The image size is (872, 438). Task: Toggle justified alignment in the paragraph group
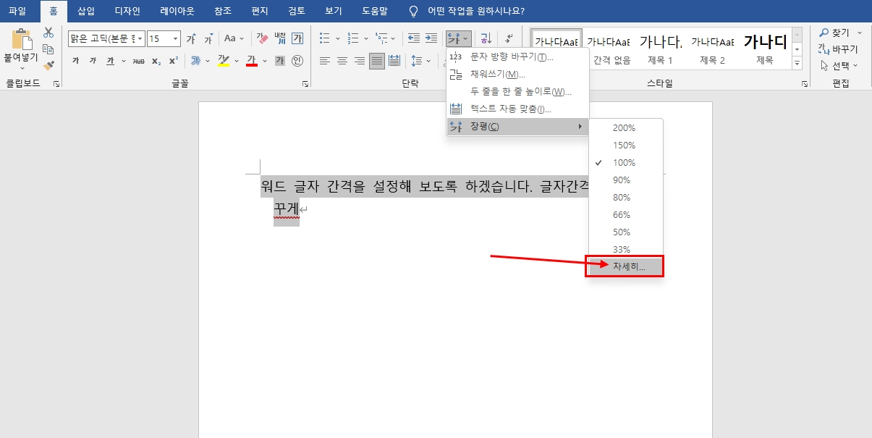pos(377,60)
